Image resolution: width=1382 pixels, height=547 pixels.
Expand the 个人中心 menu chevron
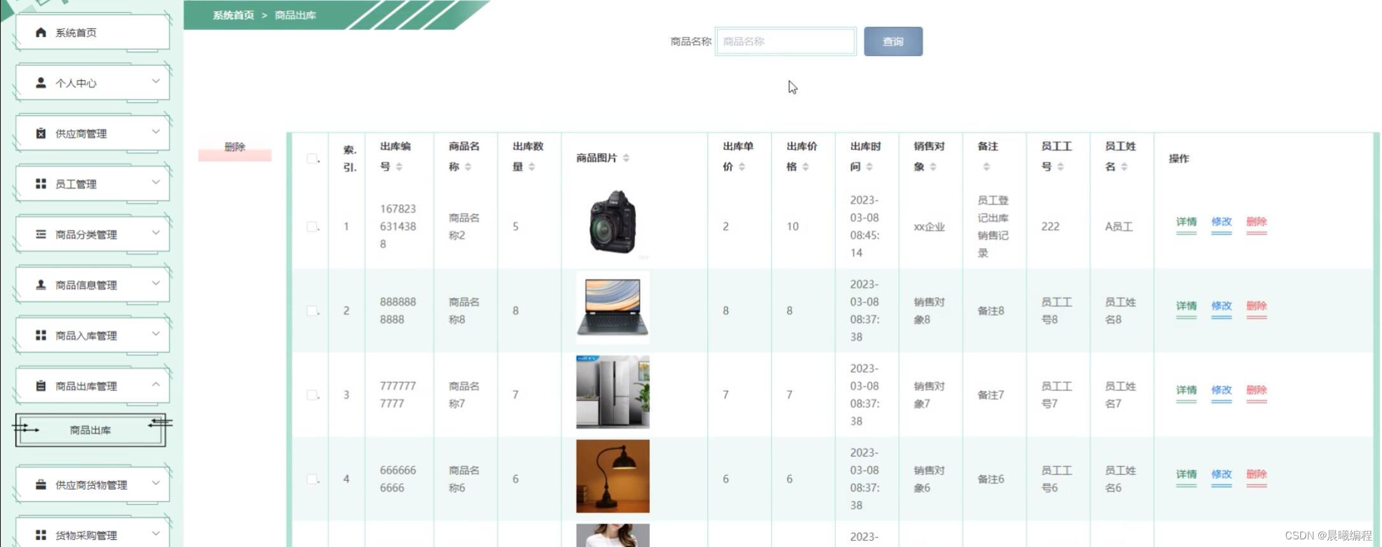[156, 81]
